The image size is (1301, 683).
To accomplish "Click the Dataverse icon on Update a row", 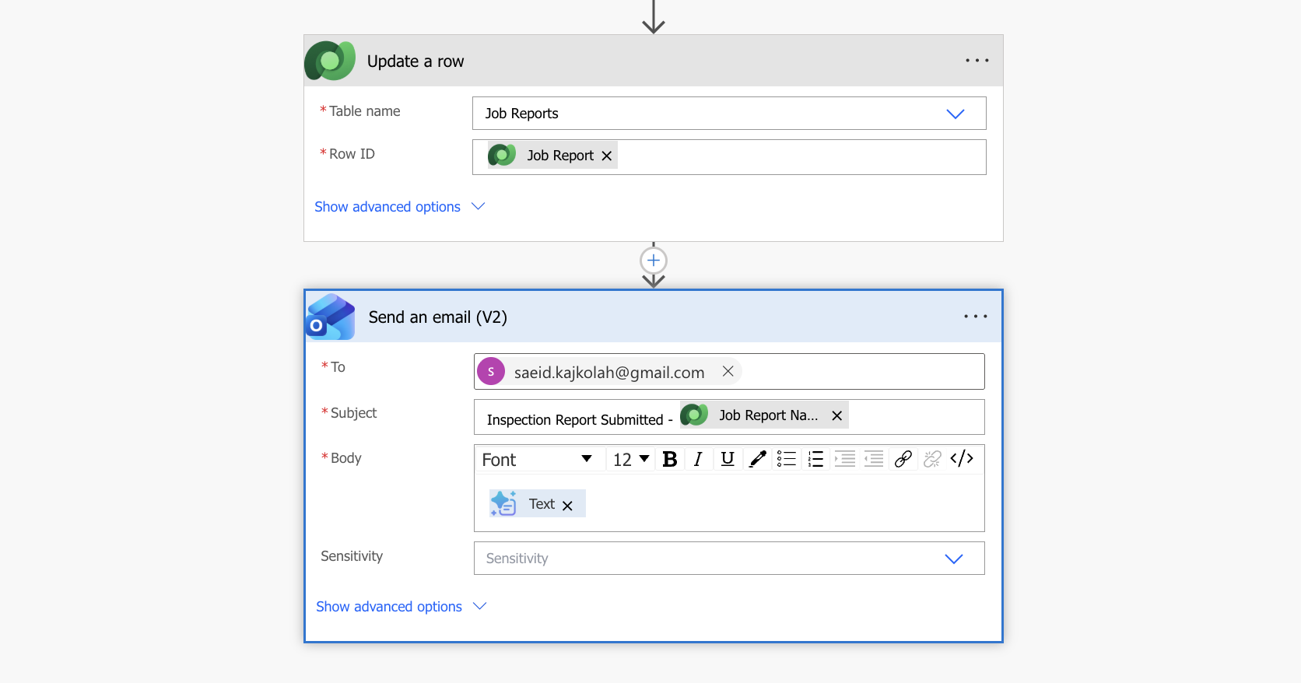I will 330,61.
